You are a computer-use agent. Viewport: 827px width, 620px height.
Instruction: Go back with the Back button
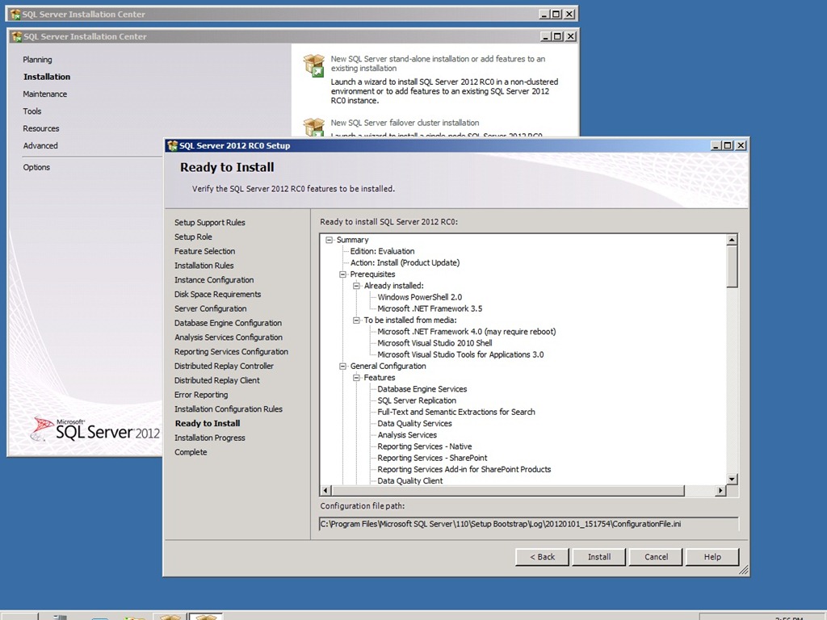click(542, 557)
